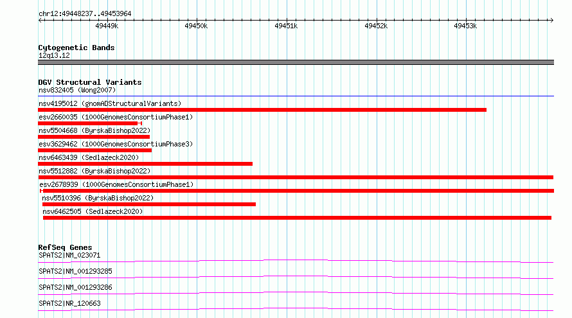572x318 pixels.
Task: Click the 49450k ruler tick label
Action: coord(196,26)
